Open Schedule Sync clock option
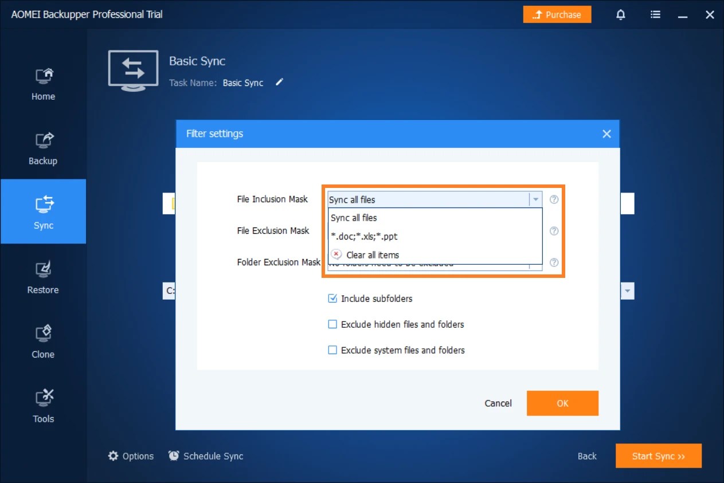 pos(206,456)
